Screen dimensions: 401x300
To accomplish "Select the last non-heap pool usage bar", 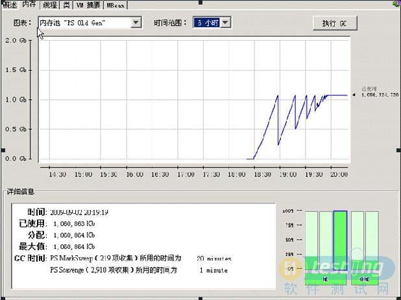I will point(372,240).
